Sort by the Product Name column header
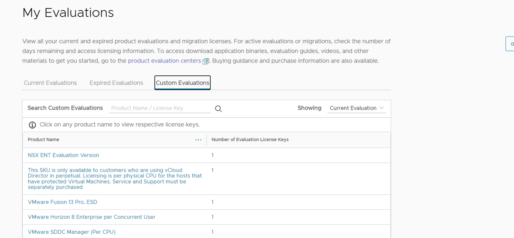This screenshot has width=514, height=238. (44, 140)
